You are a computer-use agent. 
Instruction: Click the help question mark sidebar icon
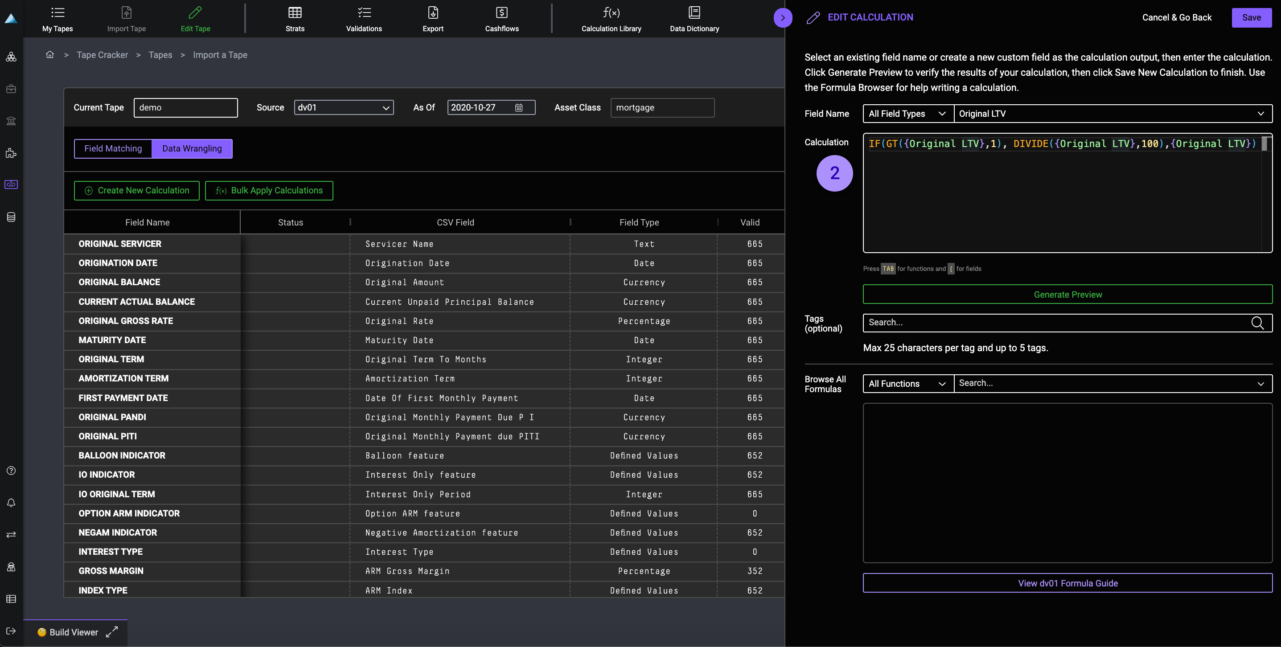click(x=11, y=471)
